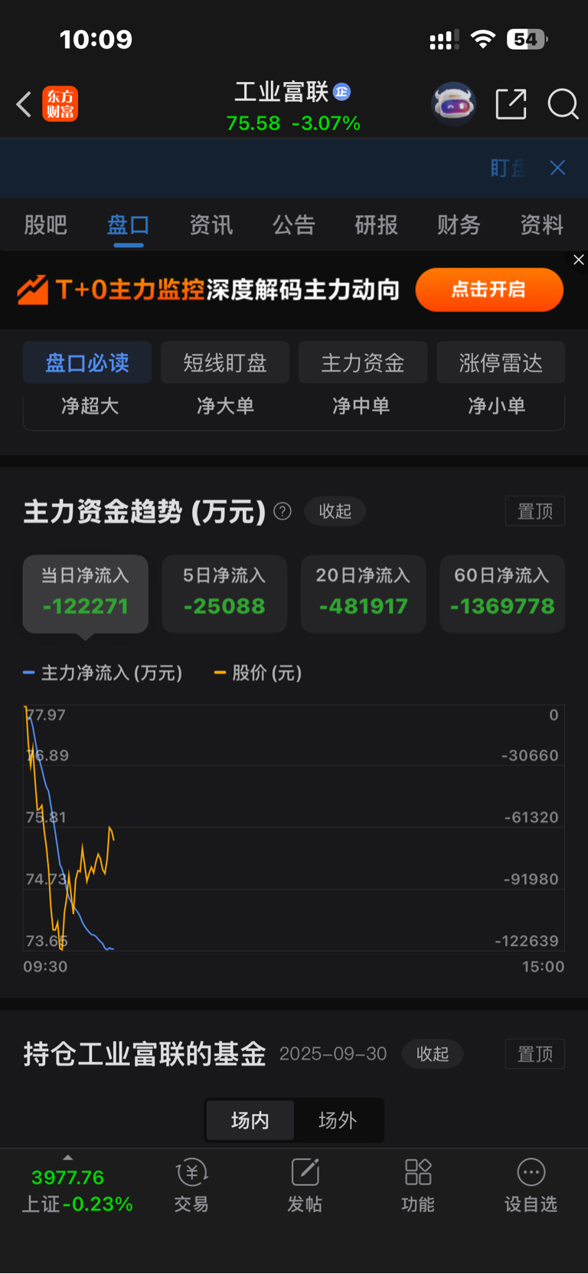The height and width of the screenshot is (1274, 588).
Task: Switch to the 资讯 tab
Action: pos(211,224)
